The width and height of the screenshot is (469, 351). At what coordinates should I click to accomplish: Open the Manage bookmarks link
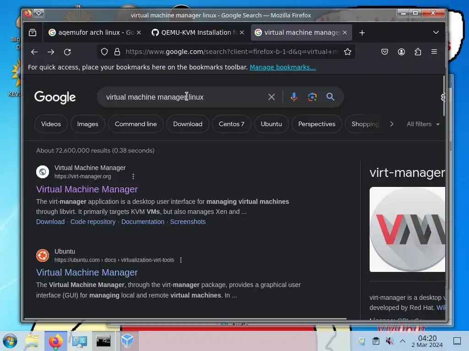(x=283, y=68)
